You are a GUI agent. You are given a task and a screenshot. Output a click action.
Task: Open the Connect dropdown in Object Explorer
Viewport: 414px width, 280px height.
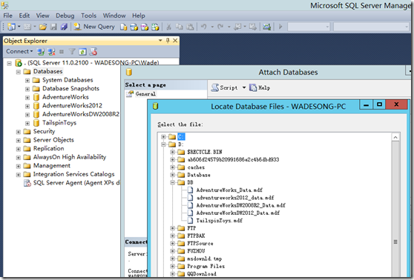pos(19,51)
